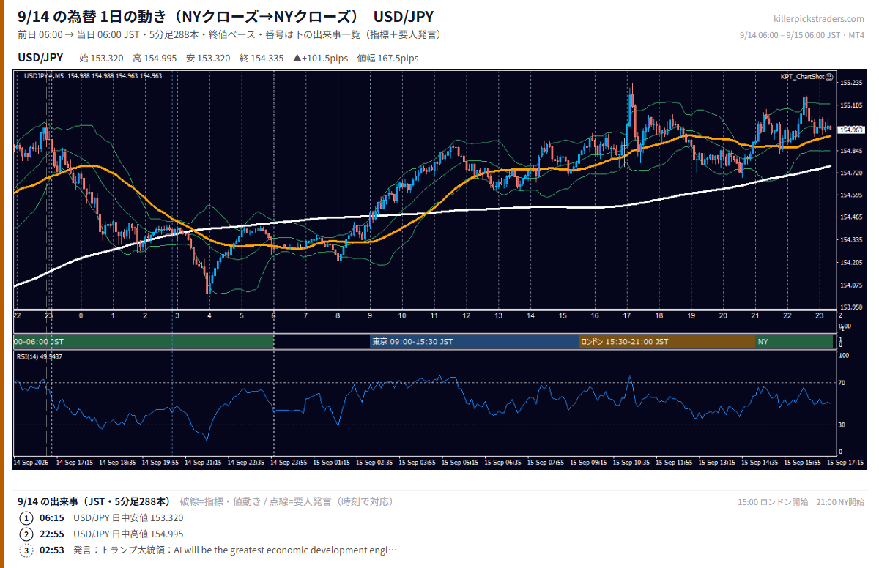Image resolution: width=879 pixels, height=568 pixels.
Task: Select the NY session bar
Action: click(794, 342)
